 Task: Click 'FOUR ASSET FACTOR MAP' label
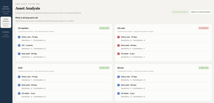(x=28, y=4)
